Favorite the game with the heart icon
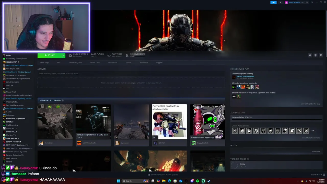327x184 pixels. coord(321,55)
